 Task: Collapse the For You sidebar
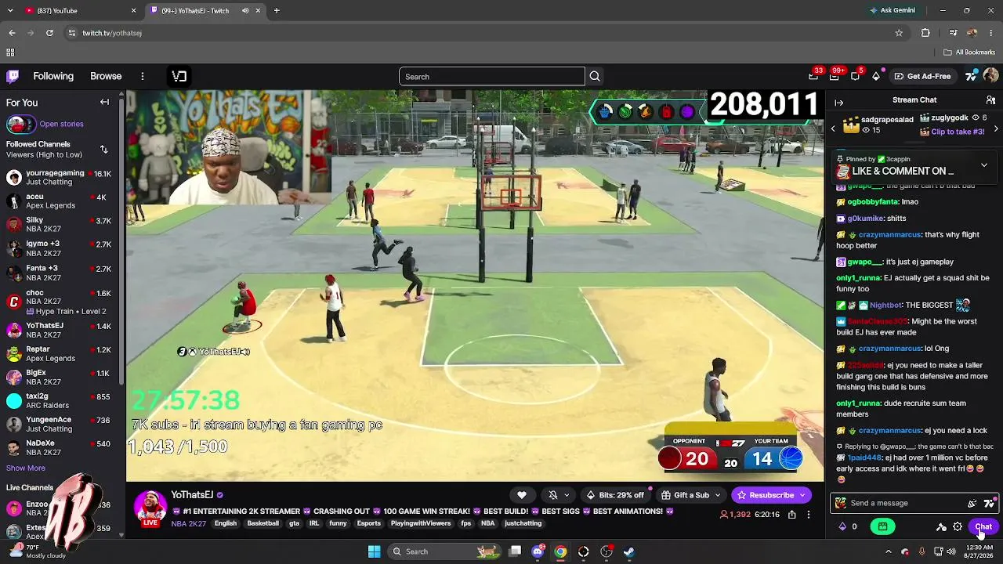(104, 103)
